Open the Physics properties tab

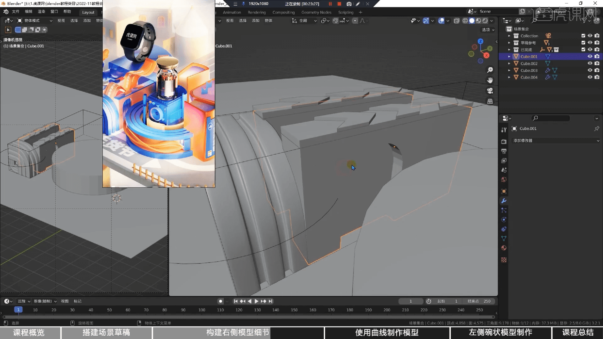point(504,219)
